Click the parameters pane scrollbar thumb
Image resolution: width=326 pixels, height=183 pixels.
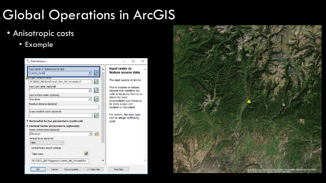pyautogui.click(x=103, y=107)
